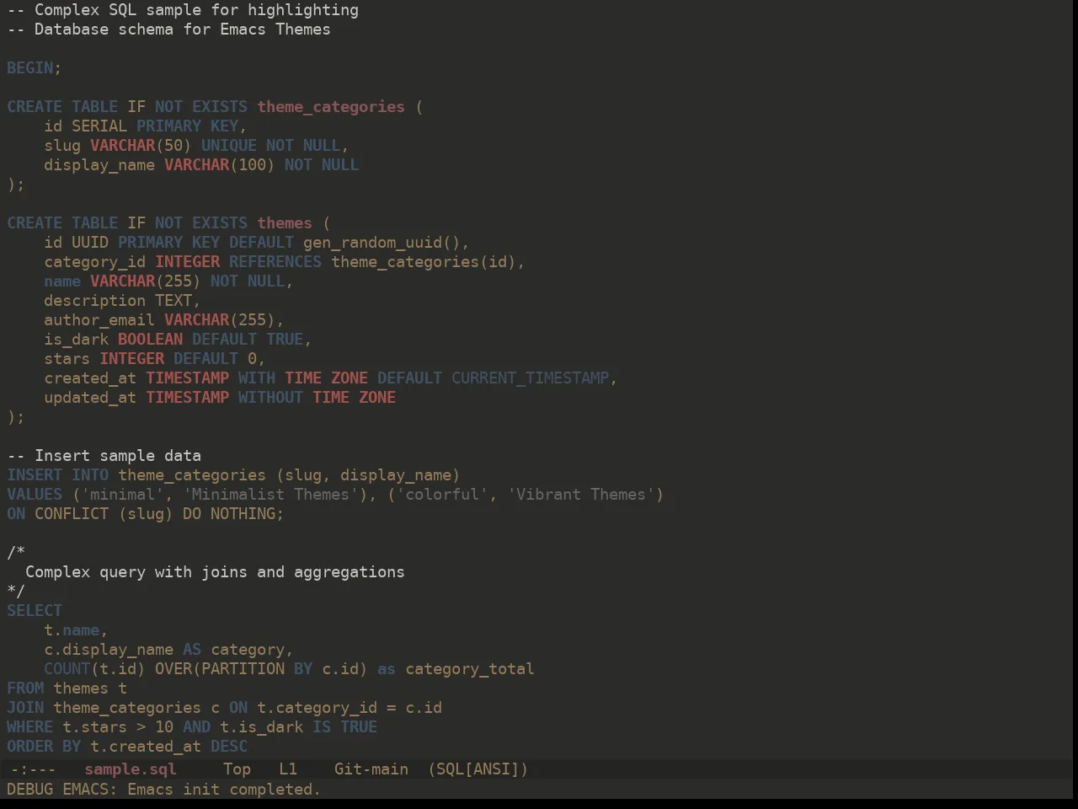Place cursor on the BEGIN; statement
The width and height of the screenshot is (1078, 809).
click(34, 68)
